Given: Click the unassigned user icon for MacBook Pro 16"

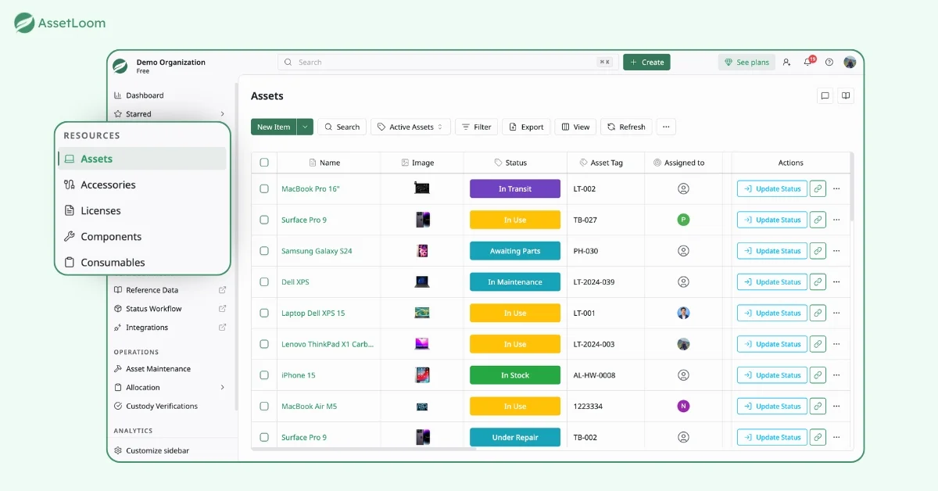Looking at the screenshot, I should coord(683,188).
